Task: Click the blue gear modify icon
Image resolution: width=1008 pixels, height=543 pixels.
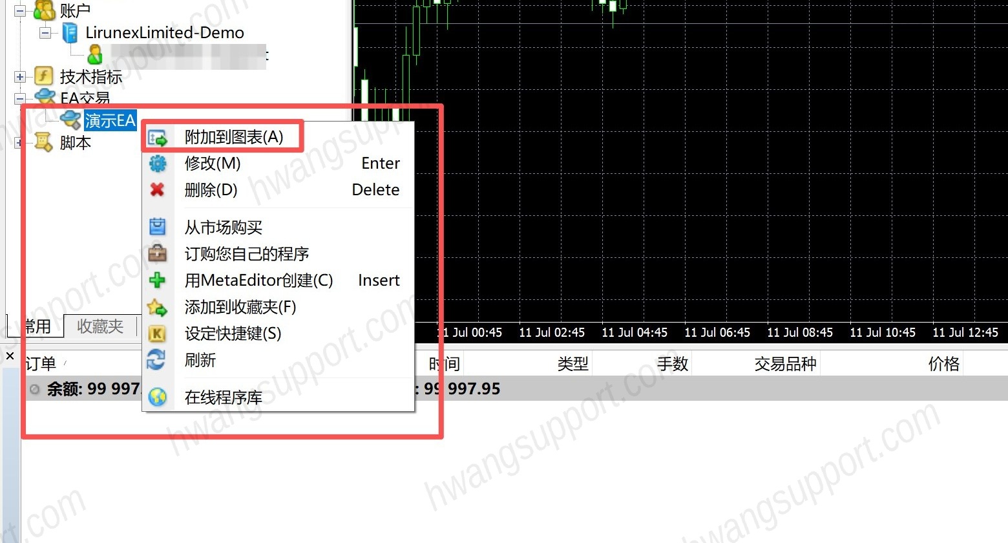Action: (x=158, y=164)
